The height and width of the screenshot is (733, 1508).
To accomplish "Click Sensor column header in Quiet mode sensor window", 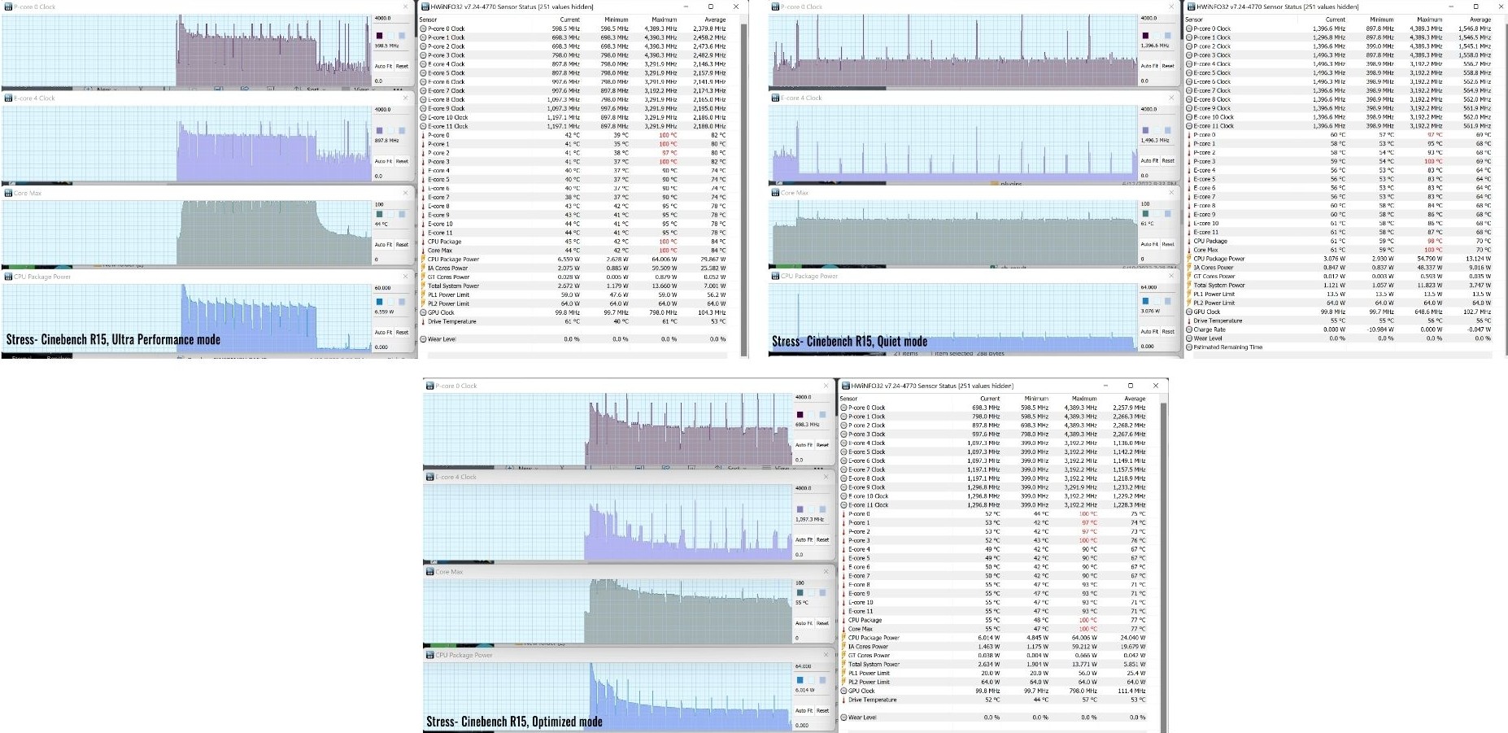I will [1194, 20].
